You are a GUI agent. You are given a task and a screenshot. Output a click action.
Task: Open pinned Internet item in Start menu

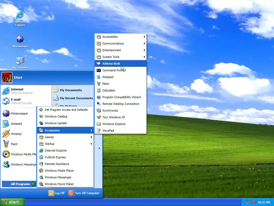click(26, 91)
